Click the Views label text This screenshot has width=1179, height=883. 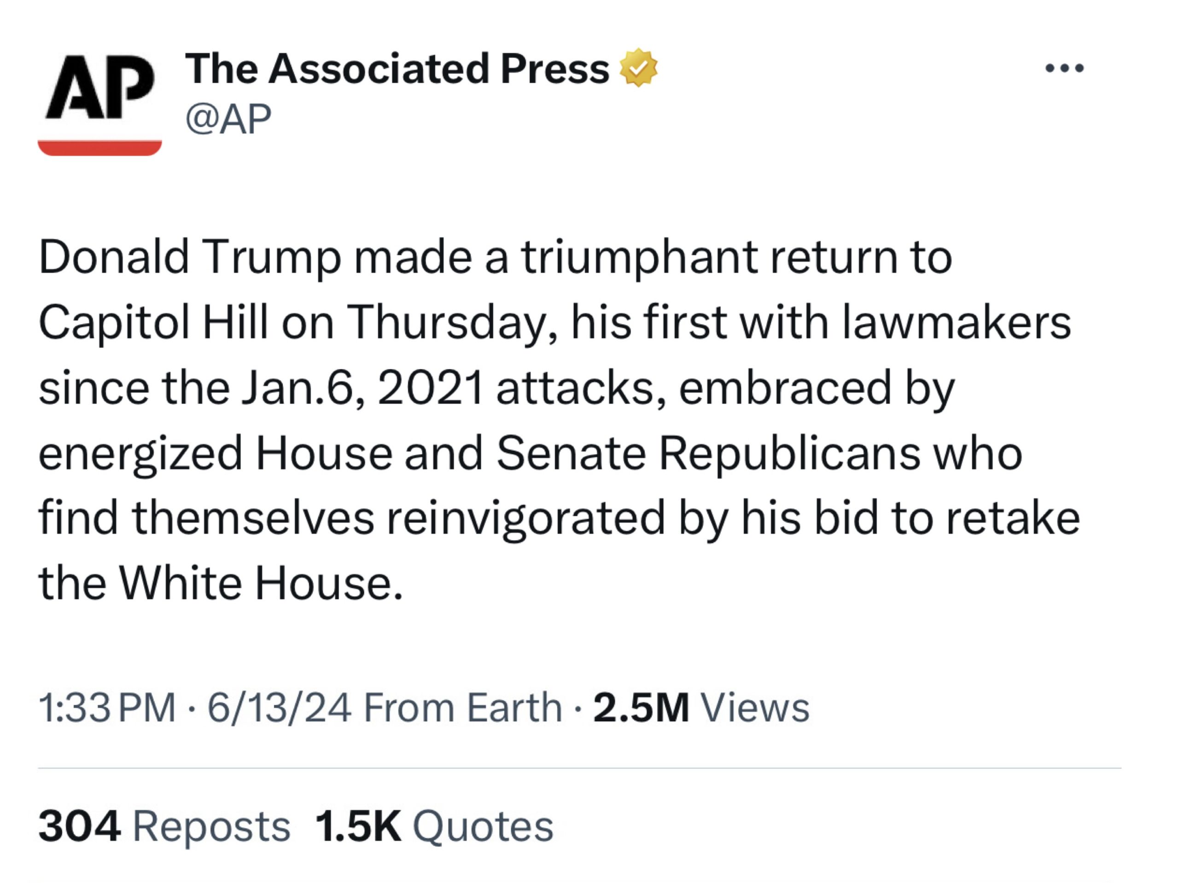pos(755,708)
